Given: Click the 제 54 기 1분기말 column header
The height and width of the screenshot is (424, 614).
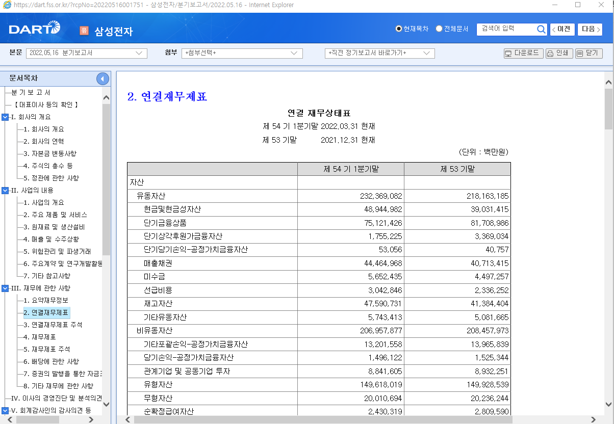Looking at the screenshot, I should pos(351,169).
